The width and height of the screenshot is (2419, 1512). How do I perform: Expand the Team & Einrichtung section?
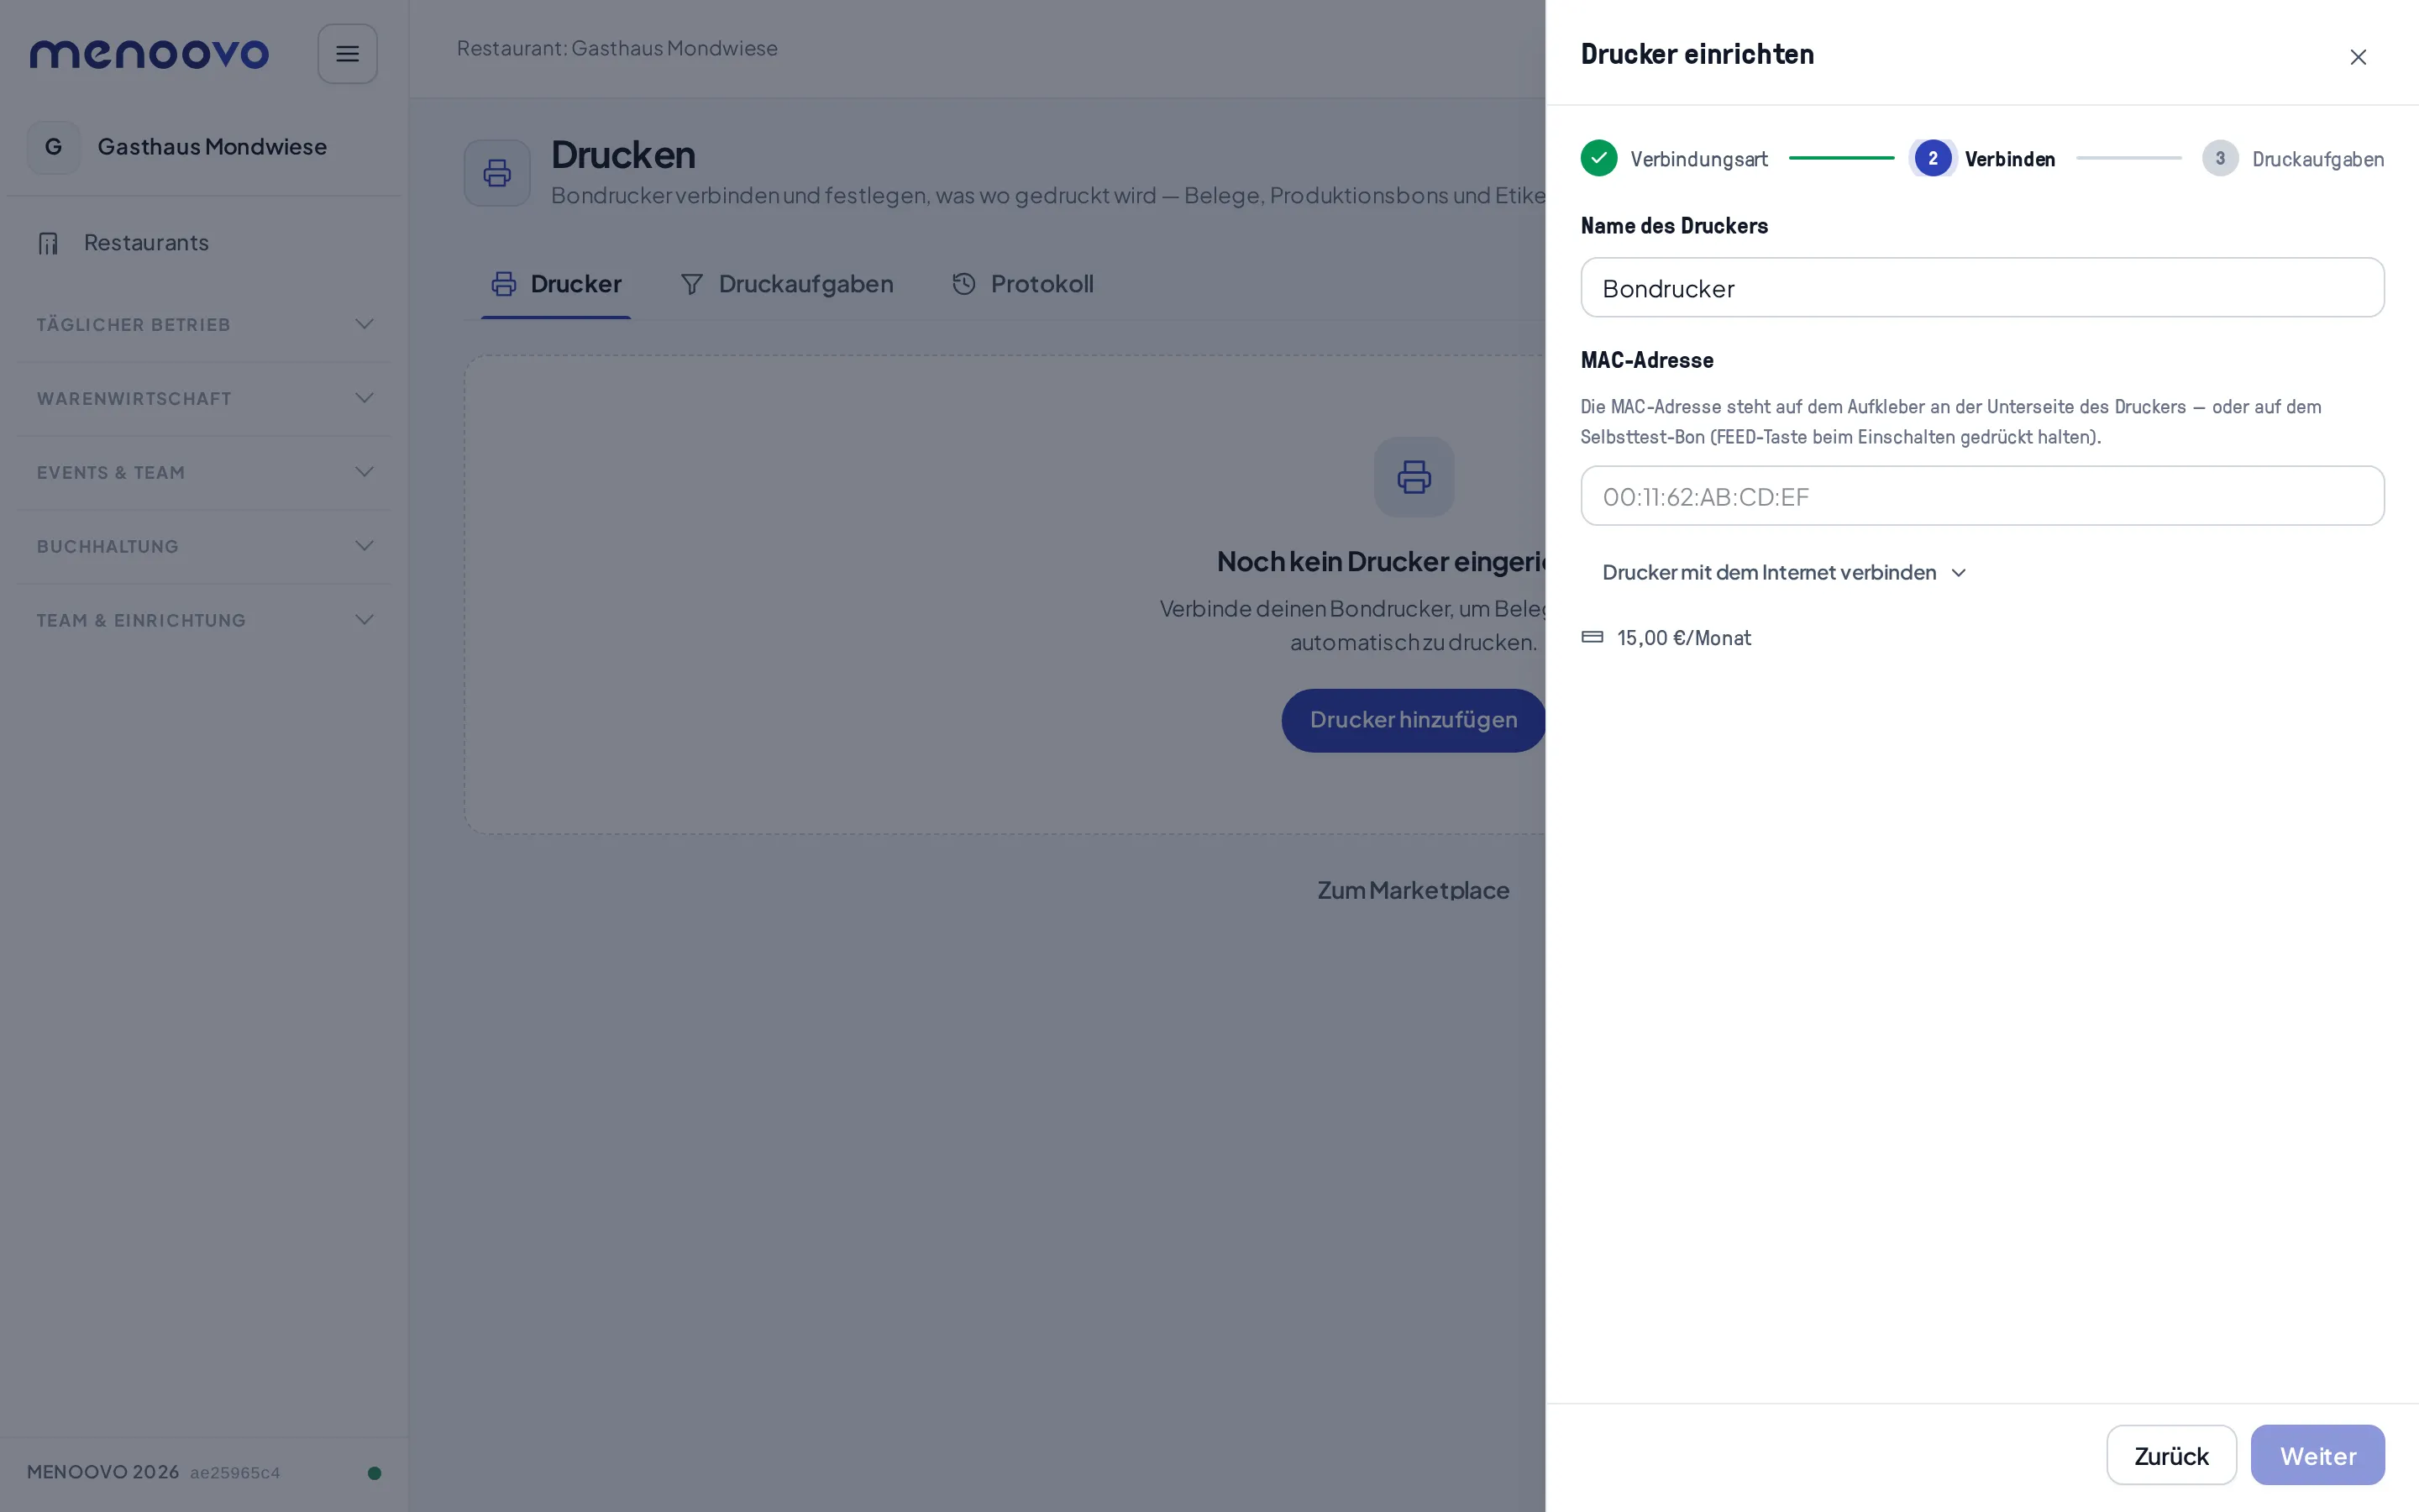click(x=204, y=620)
